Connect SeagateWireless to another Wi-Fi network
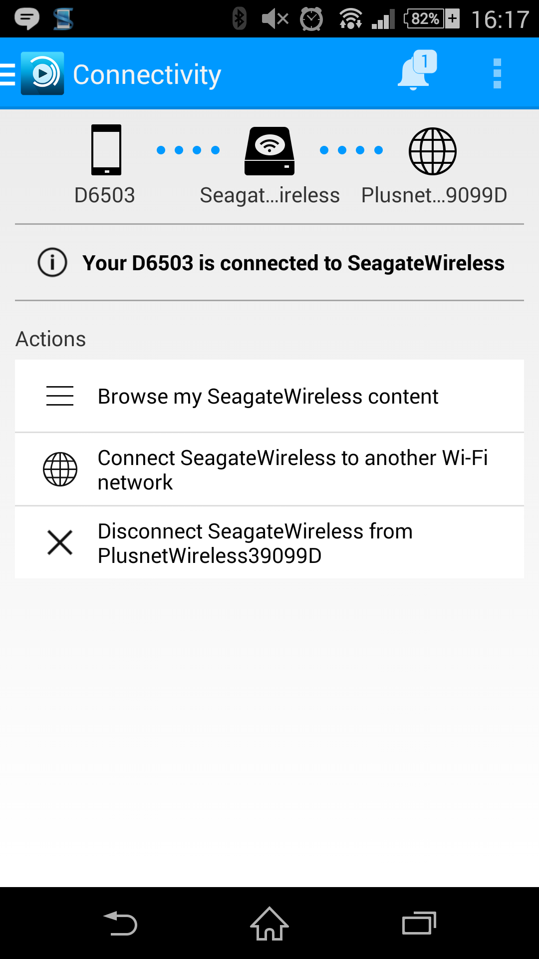This screenshot has width=539, height=959. coord(292,470)
